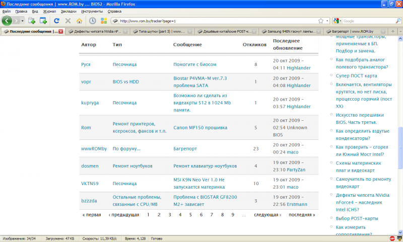Open the Журнал menu

(x=49, y=11)
